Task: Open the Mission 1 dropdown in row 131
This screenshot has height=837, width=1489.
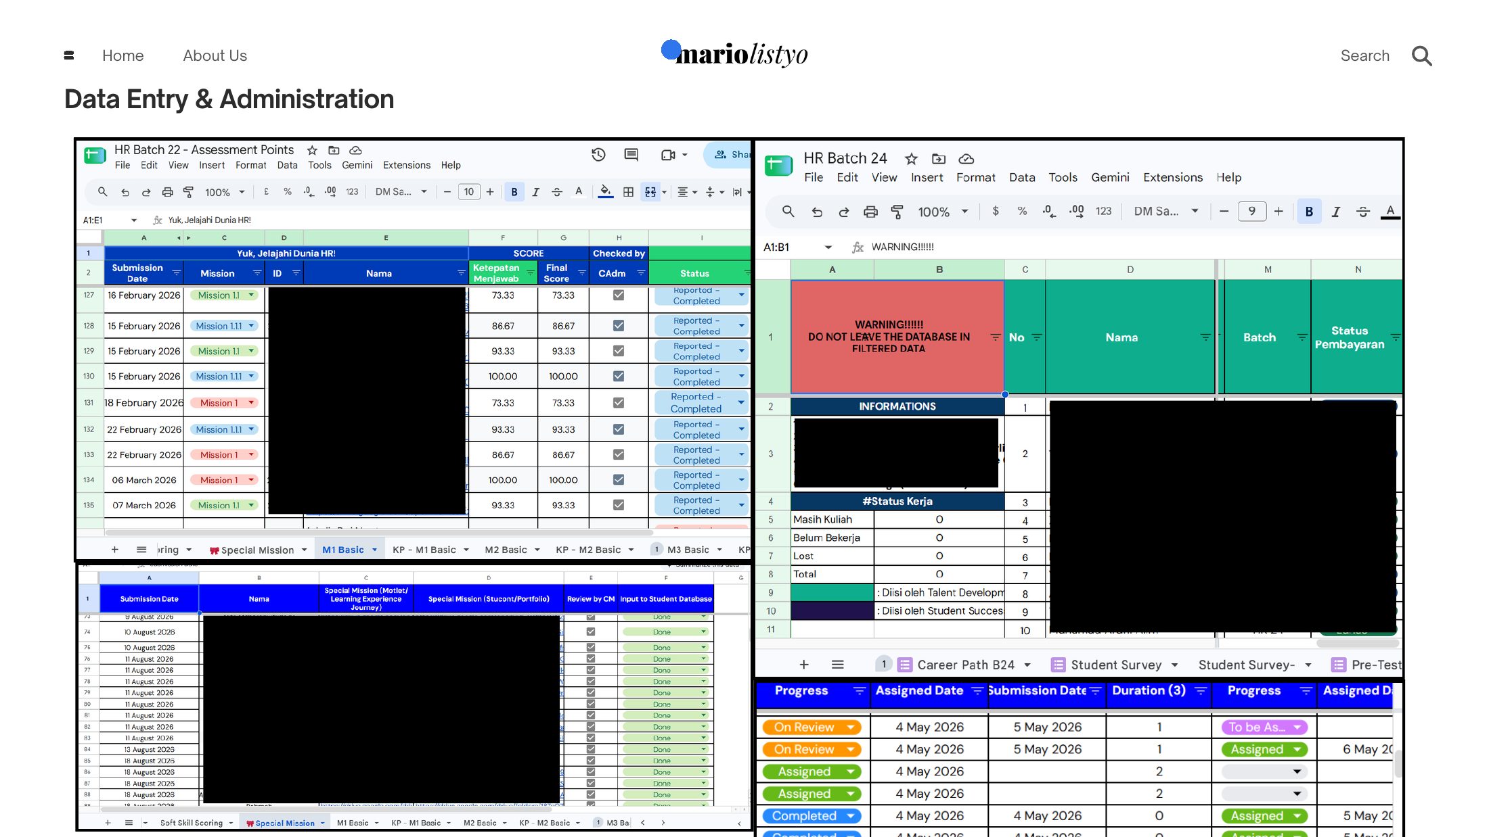Action: pos(252,403)
